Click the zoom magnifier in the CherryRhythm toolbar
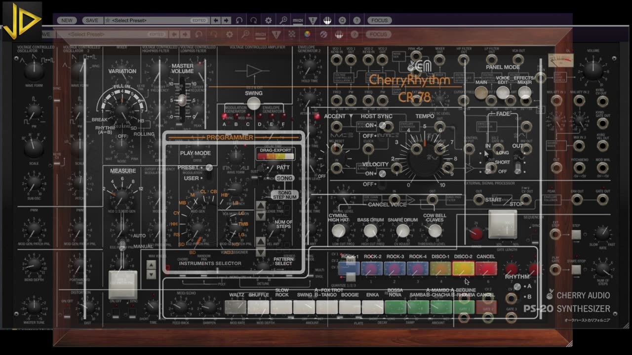This screenshot has width=632, height=355. [283, 20]
